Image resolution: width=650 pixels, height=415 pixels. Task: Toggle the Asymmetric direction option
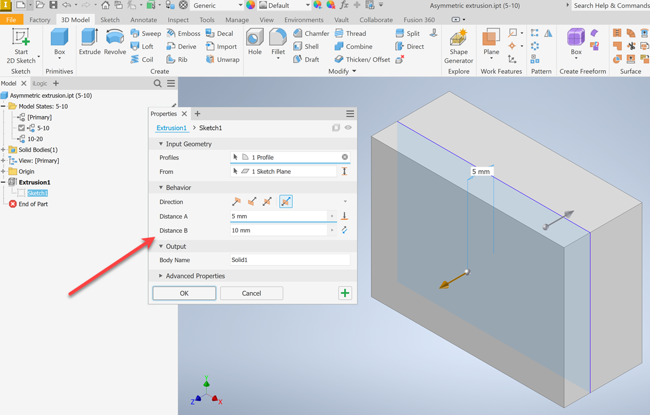286,202
